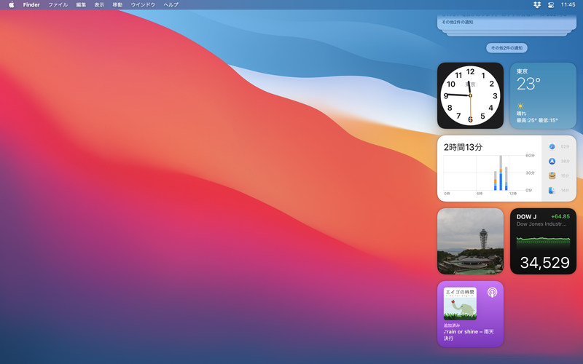Click the 11:45 clock in menu bar
Screen dimensions: 583x364
tap(568, 5)
